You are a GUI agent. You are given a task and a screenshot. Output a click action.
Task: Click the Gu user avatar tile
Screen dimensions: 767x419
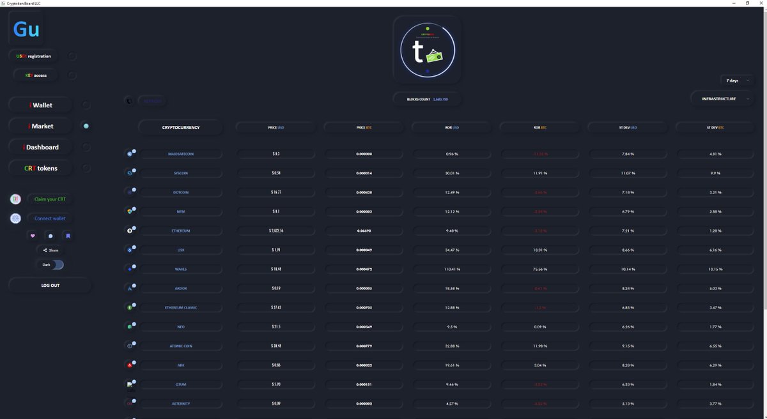point(26,30)
